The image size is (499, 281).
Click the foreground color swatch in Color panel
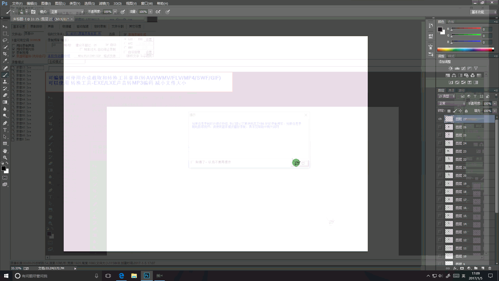tap(440, 29)
